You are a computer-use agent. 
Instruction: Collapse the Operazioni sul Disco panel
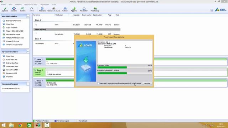pyautogui.click(x=28, y=52)
